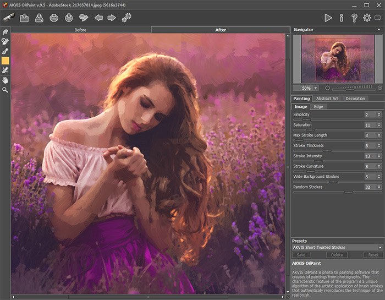Click the Save image toolbar icon
385x300 pixels.
[40, 18]
